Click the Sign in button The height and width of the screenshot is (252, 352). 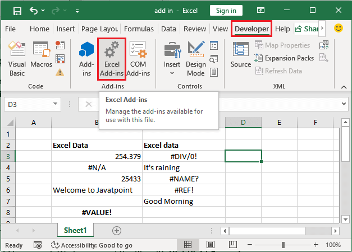(x=226, y=11)
